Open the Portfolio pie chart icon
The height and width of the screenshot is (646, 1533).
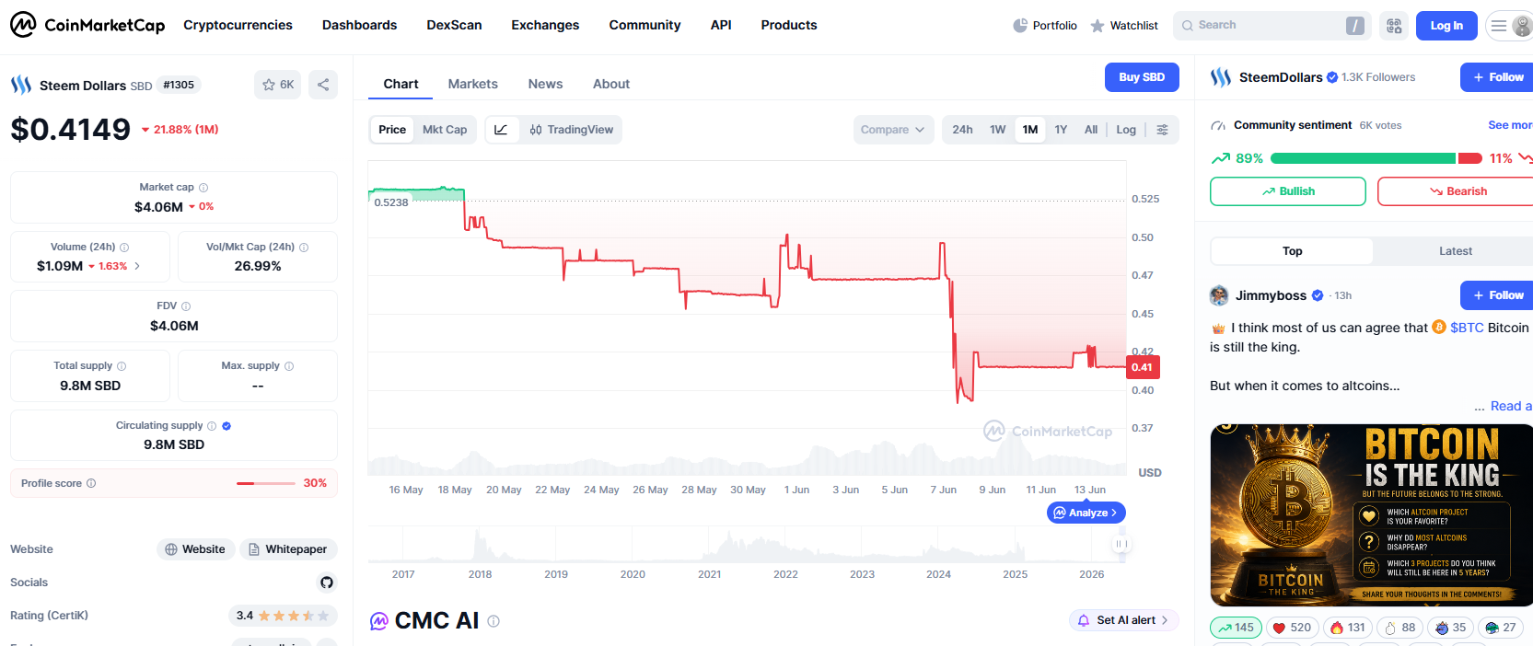[1020, 26]
